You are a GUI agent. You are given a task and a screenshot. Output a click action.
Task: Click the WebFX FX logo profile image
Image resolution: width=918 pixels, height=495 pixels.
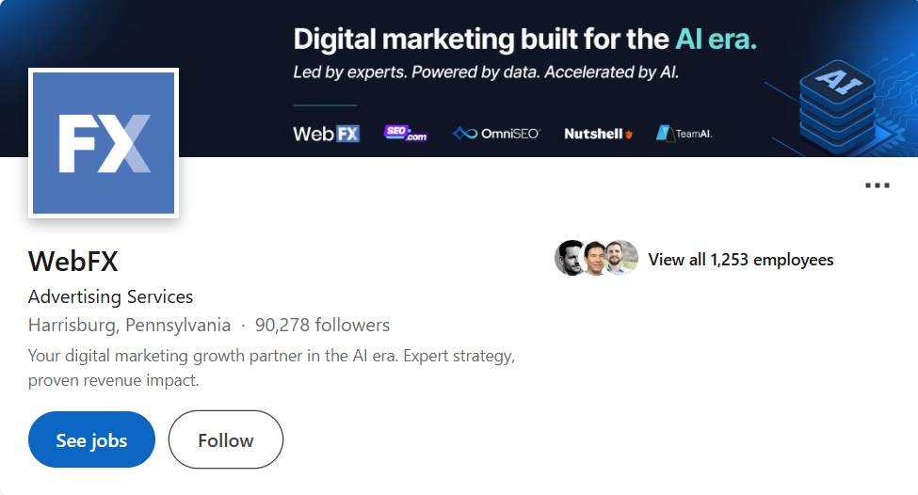104,143
